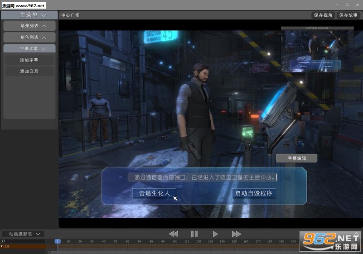Viewport: 363px width, 254px height.
Task: Expand the 角色列表 character list
Action: [44, 38]
